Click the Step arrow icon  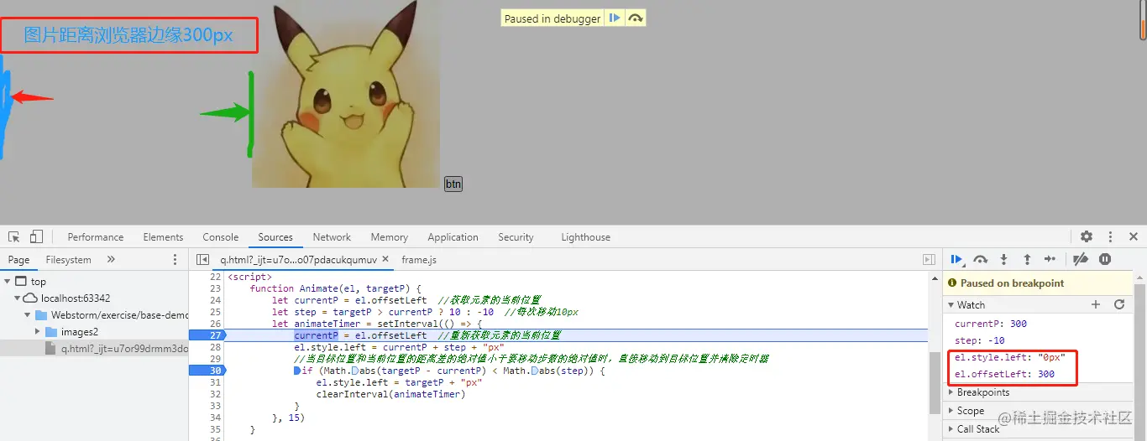(x=1050, y=260)
